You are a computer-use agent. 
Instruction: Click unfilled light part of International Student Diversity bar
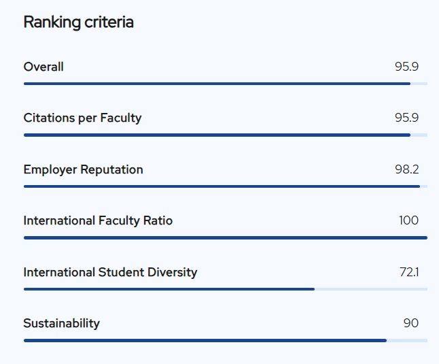[x=371, y=289]
